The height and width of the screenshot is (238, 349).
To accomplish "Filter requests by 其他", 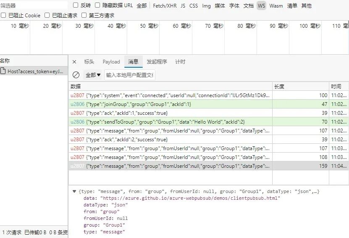I will (x=306, y=5).
